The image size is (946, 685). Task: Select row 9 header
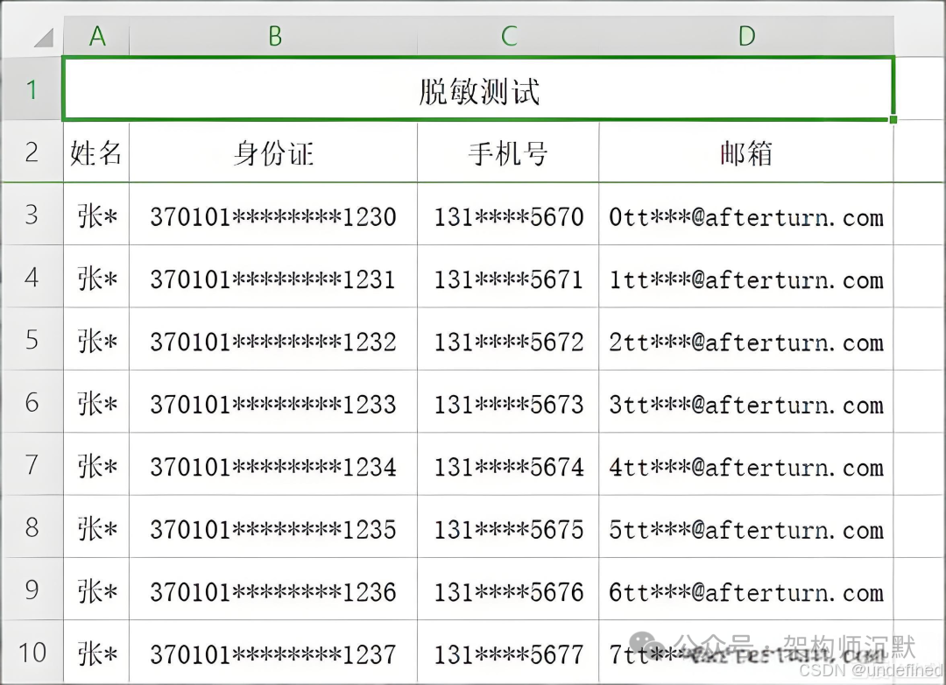(x=32, y=590)
